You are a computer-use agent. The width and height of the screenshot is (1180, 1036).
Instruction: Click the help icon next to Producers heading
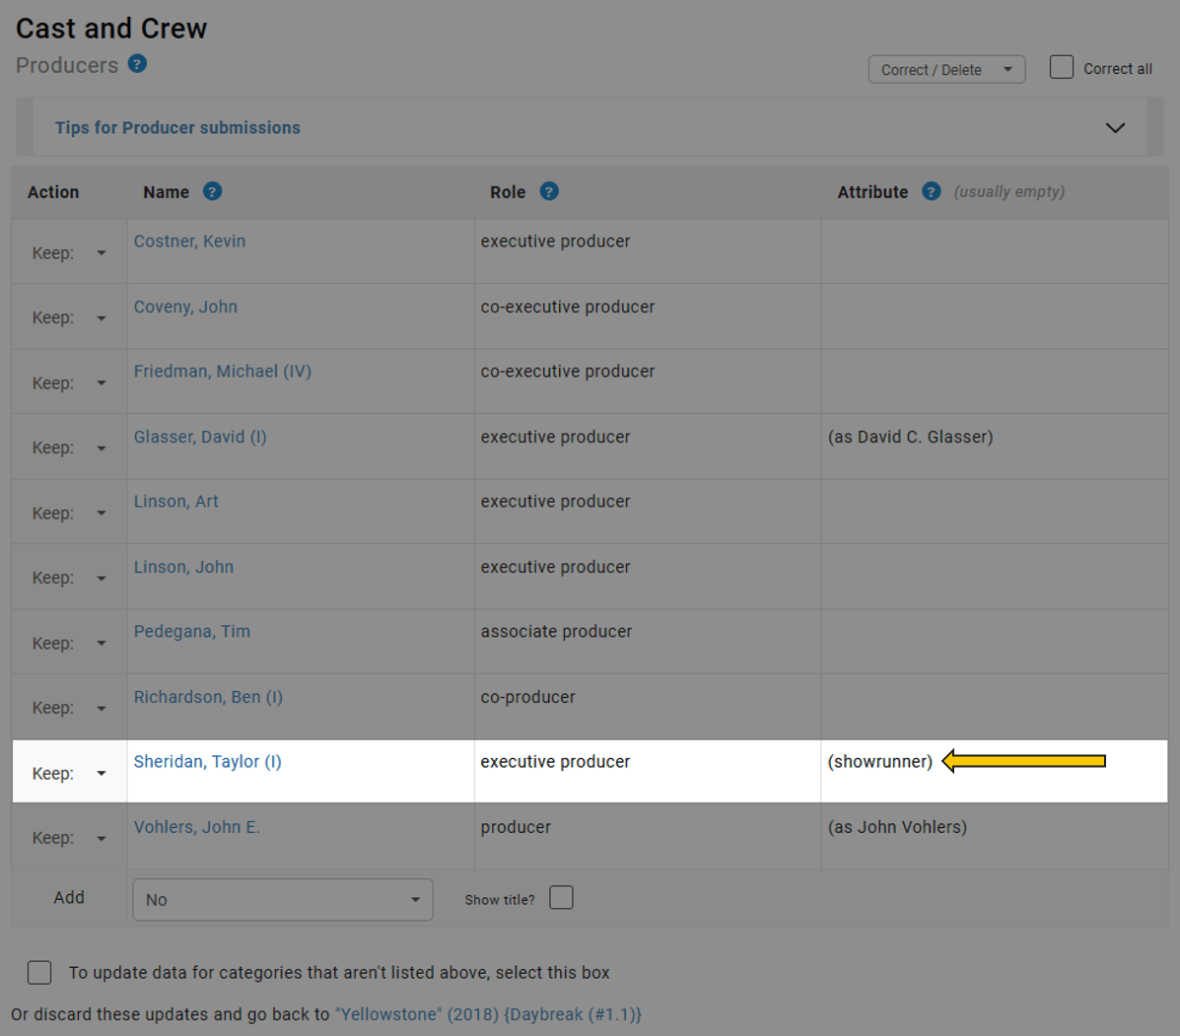pyautogui.click(x=138, y=64)
